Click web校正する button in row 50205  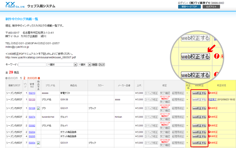(x=199, y=136)
